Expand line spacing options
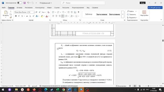The height and width of the screenshot is (92, 164). tap(68, 16)
